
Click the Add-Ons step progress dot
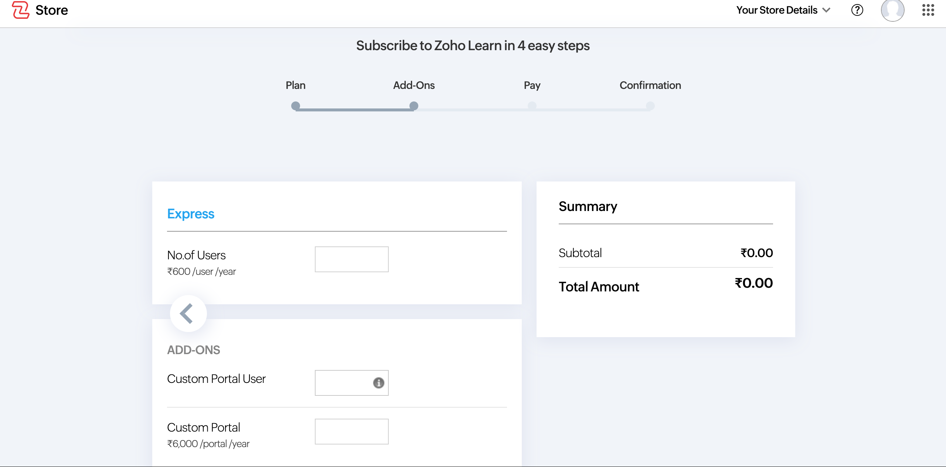414,106
